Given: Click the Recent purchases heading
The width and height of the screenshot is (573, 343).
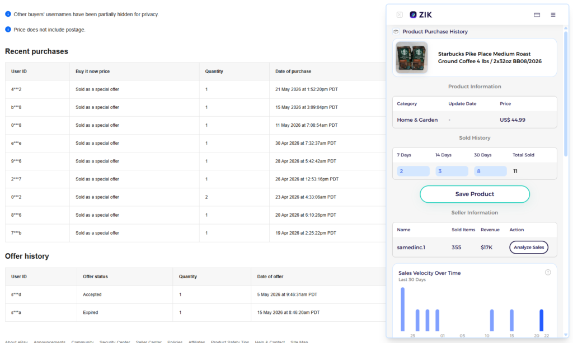Looking at the screenshot, I should click(36, 51).
